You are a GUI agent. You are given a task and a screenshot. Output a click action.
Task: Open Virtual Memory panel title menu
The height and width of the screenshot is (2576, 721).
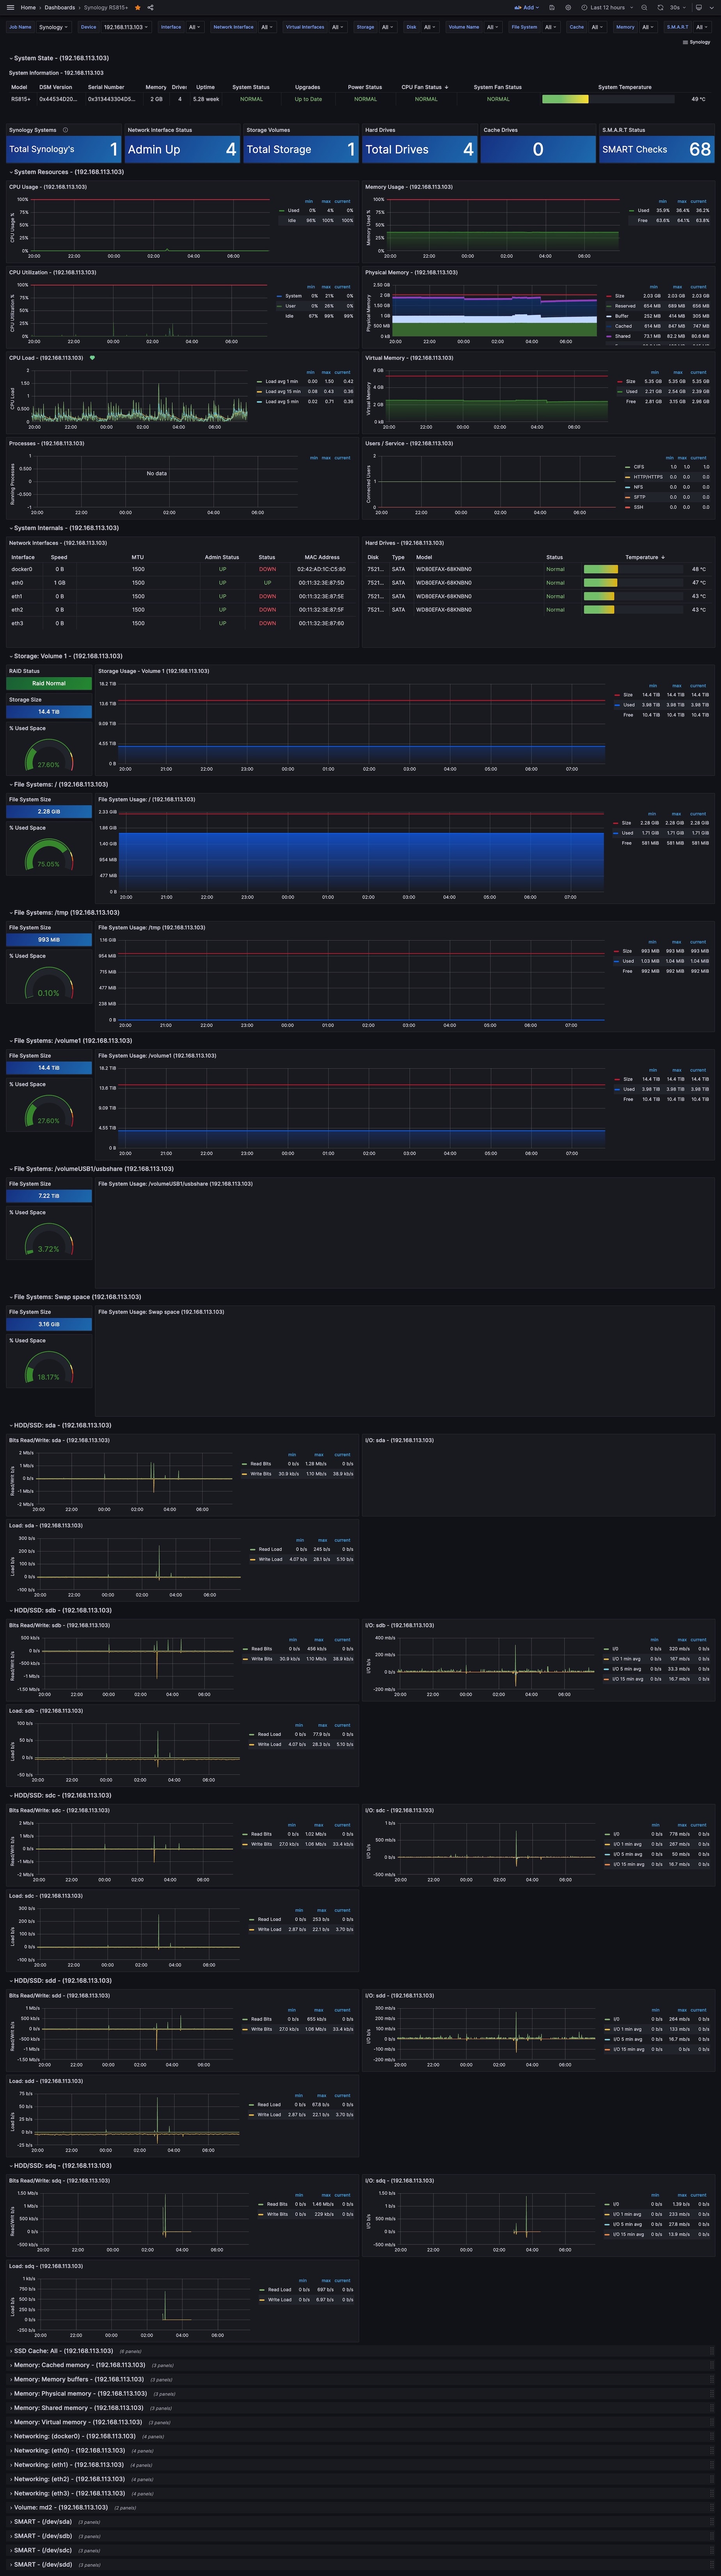coord(409,358)
